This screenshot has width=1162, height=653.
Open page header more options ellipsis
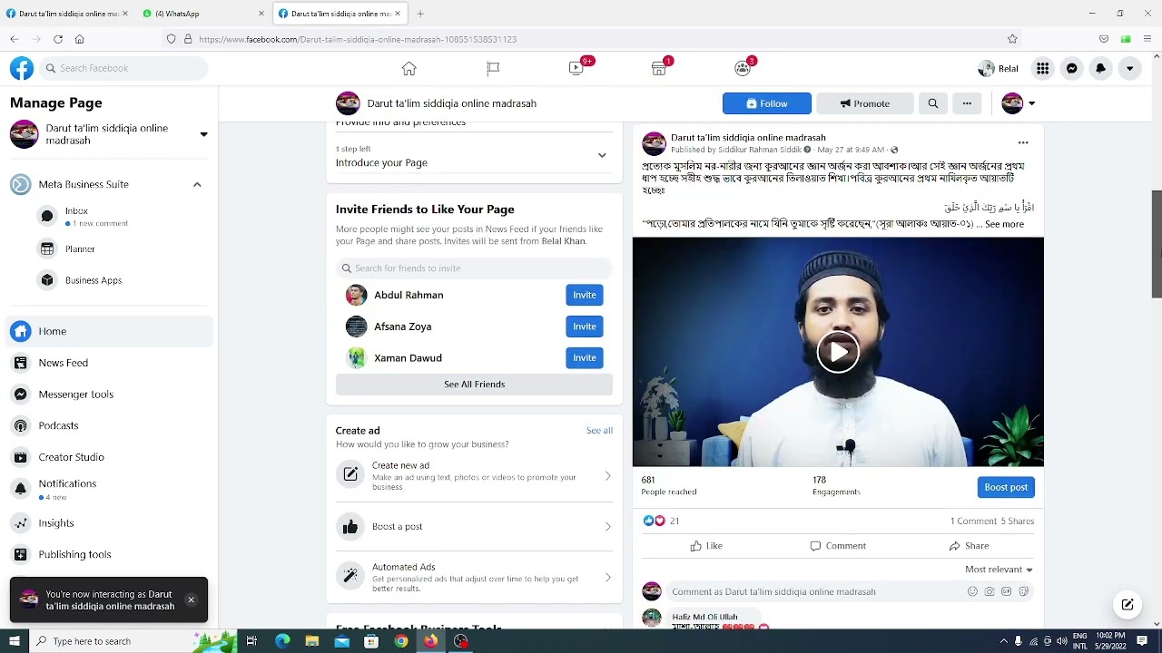click(967, 103)
